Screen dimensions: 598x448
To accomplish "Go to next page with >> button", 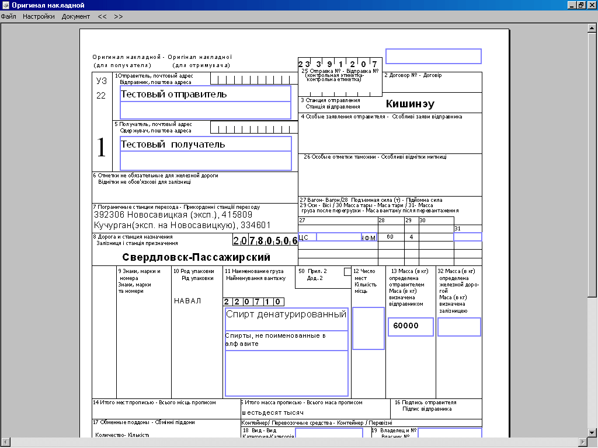I will [x=118, y=16].
